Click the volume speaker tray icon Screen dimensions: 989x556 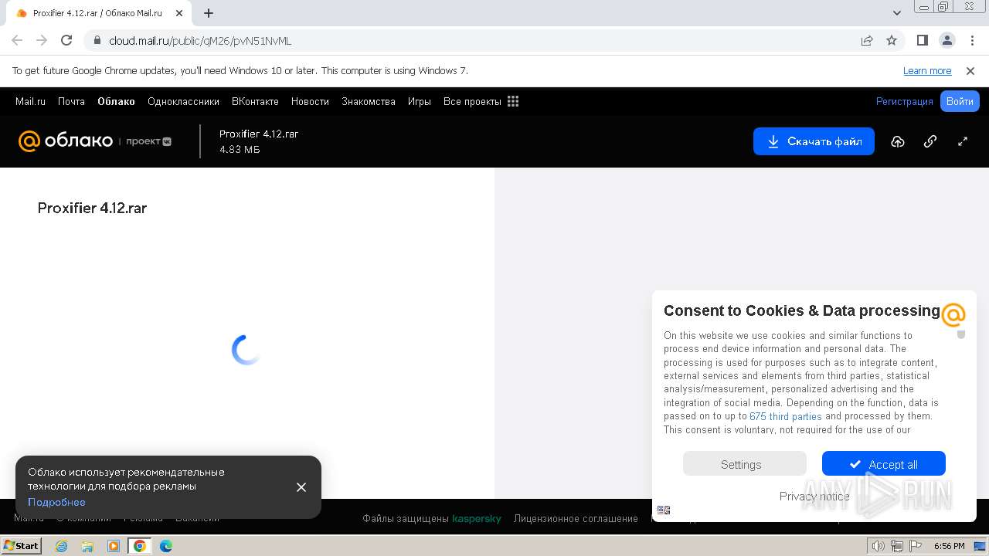878,546
